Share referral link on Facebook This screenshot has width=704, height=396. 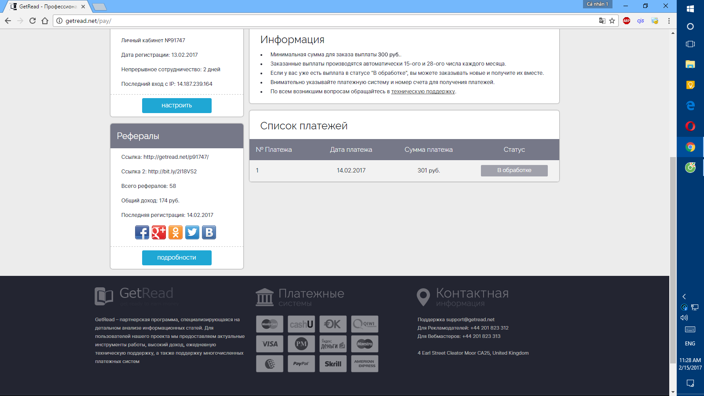click(142, 232)
